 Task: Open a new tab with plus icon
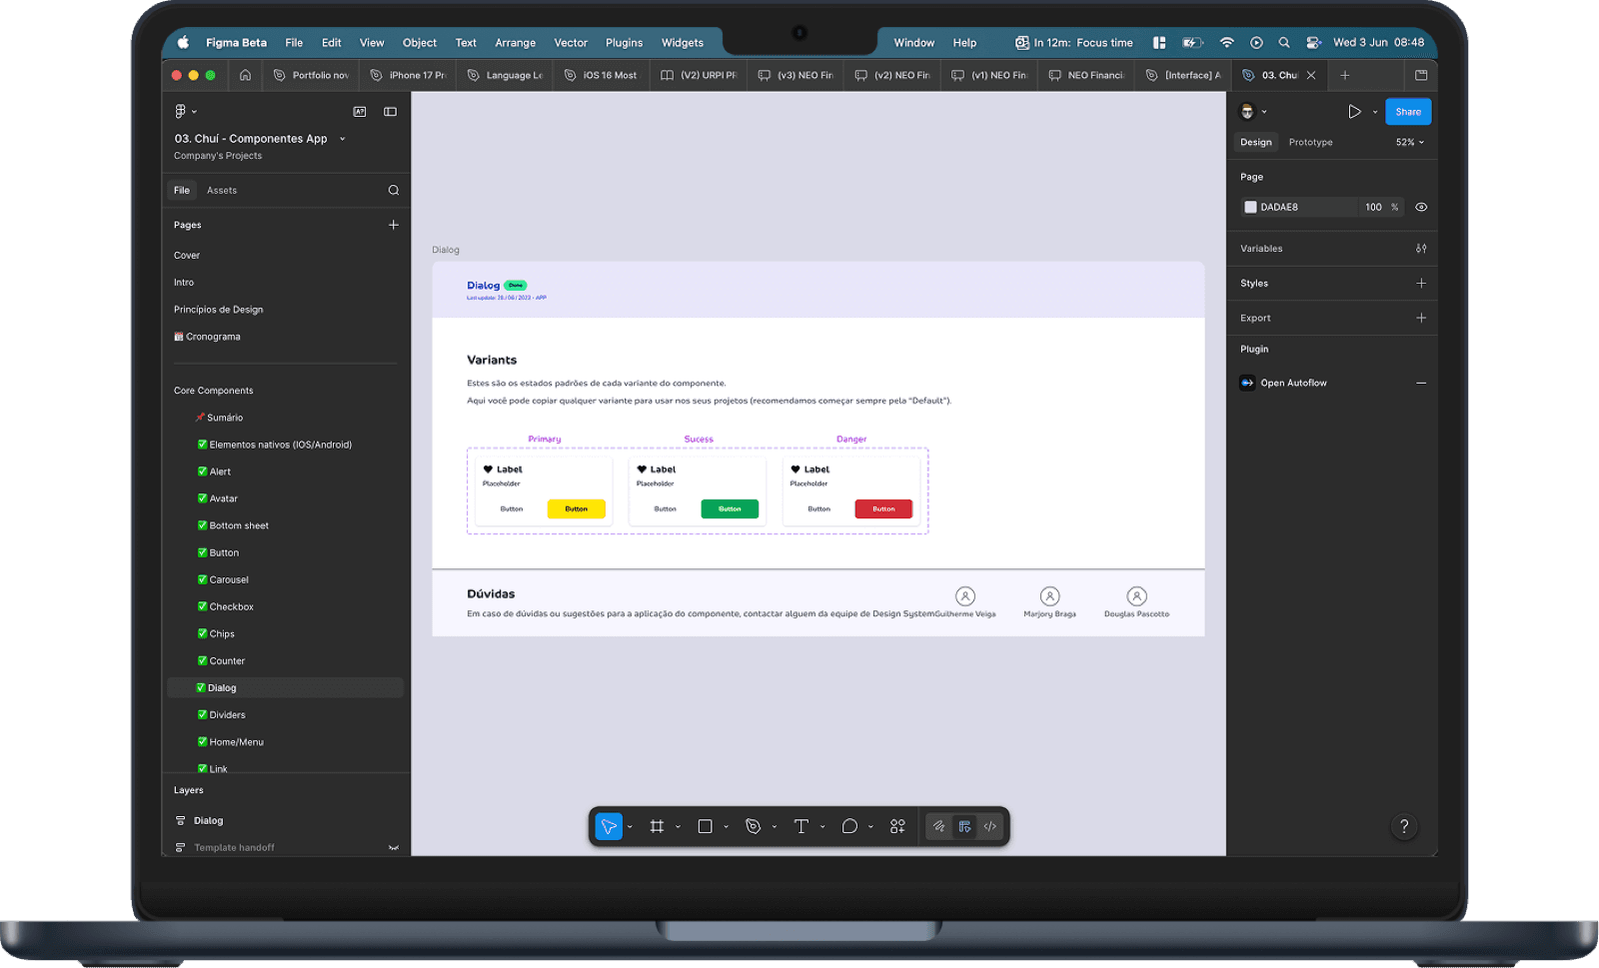[x=1345, y=75]
